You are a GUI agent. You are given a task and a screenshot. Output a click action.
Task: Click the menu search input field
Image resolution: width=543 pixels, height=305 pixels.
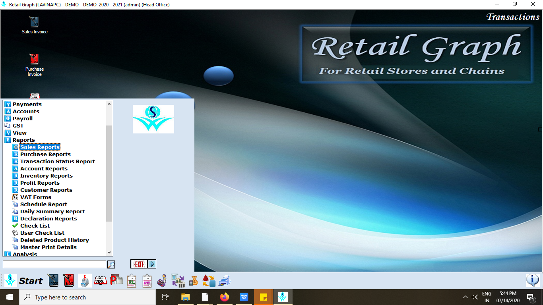coord(54,264)
